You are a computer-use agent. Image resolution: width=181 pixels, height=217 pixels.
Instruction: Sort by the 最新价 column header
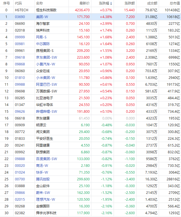[85, 3]
